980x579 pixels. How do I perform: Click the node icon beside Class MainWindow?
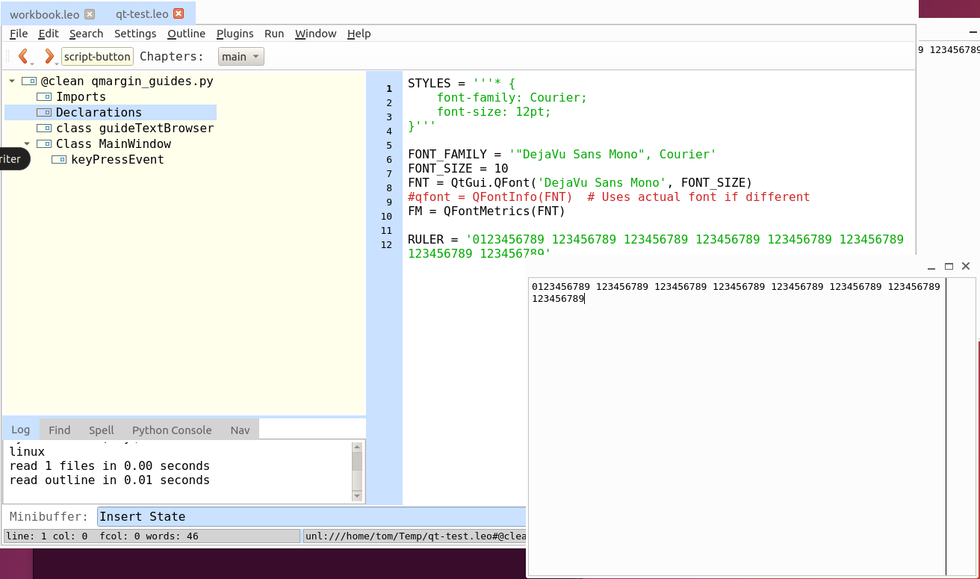43,143
